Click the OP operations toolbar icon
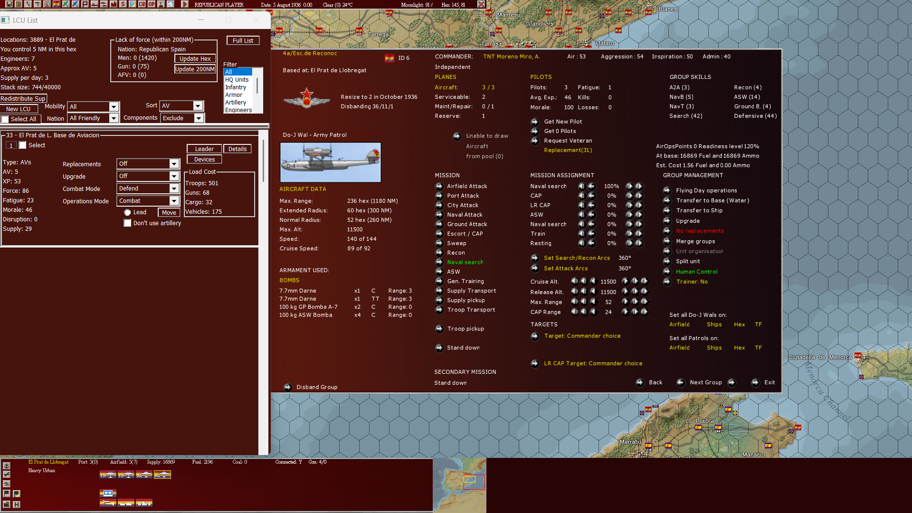The image size is (912, 513). pos(151,4)
